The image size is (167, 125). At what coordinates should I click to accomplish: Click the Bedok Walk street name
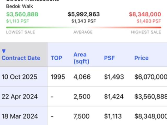[20, 6]
